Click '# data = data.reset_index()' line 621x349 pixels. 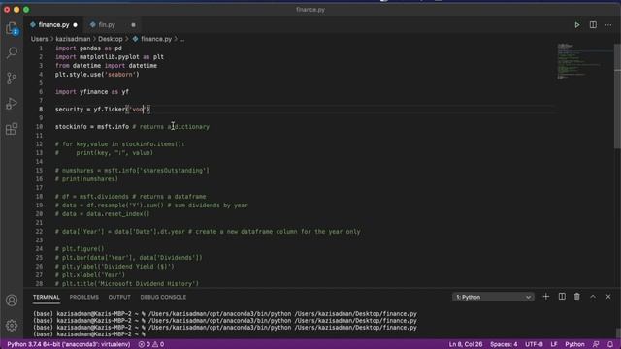[x=102, y=214]
